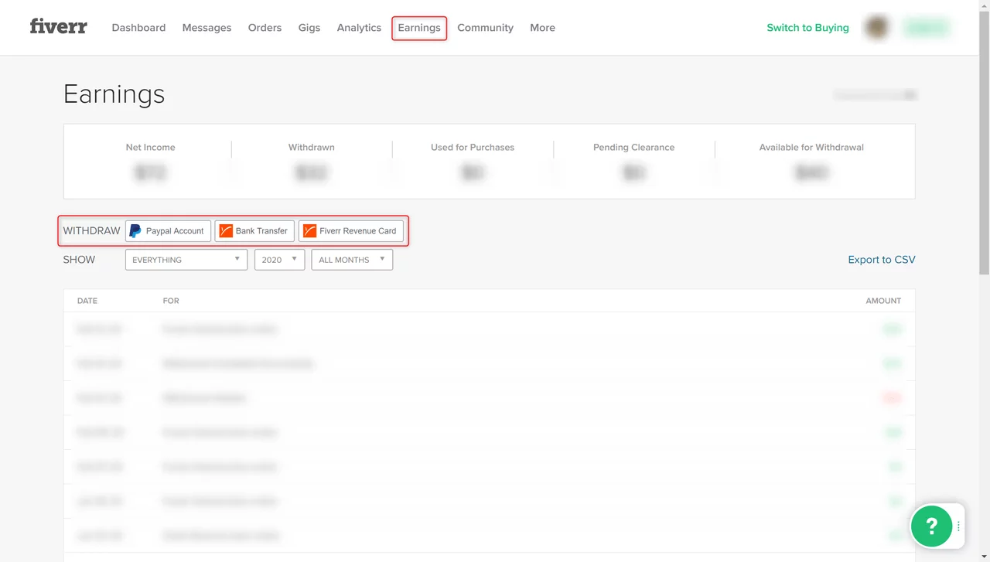
Task: Open the Orders menu
Action: click(265, 28)
